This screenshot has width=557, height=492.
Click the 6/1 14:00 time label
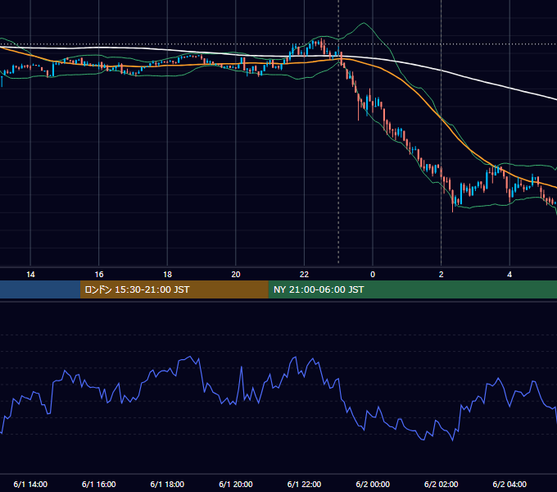click(x=30, y=484)
